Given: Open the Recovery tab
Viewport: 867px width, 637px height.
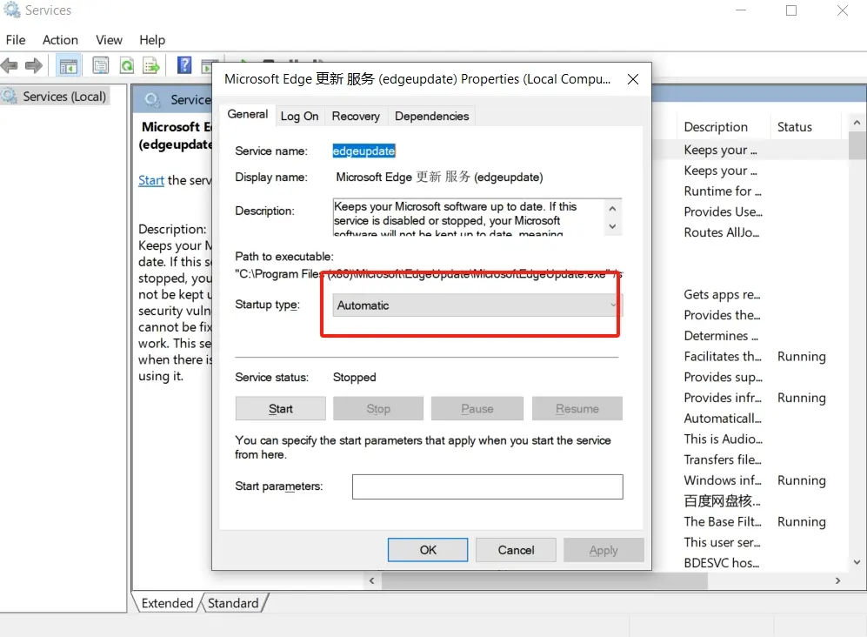Looking at the screenshot, I should pos(356,117).
